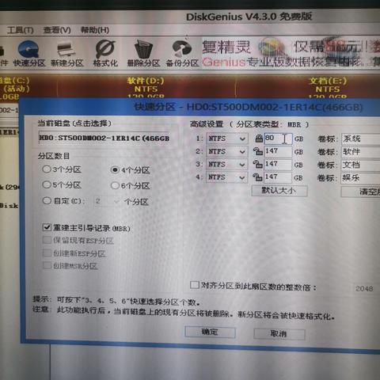Select the New Partition (新建分区) toolbar icon

pos(67,54)
